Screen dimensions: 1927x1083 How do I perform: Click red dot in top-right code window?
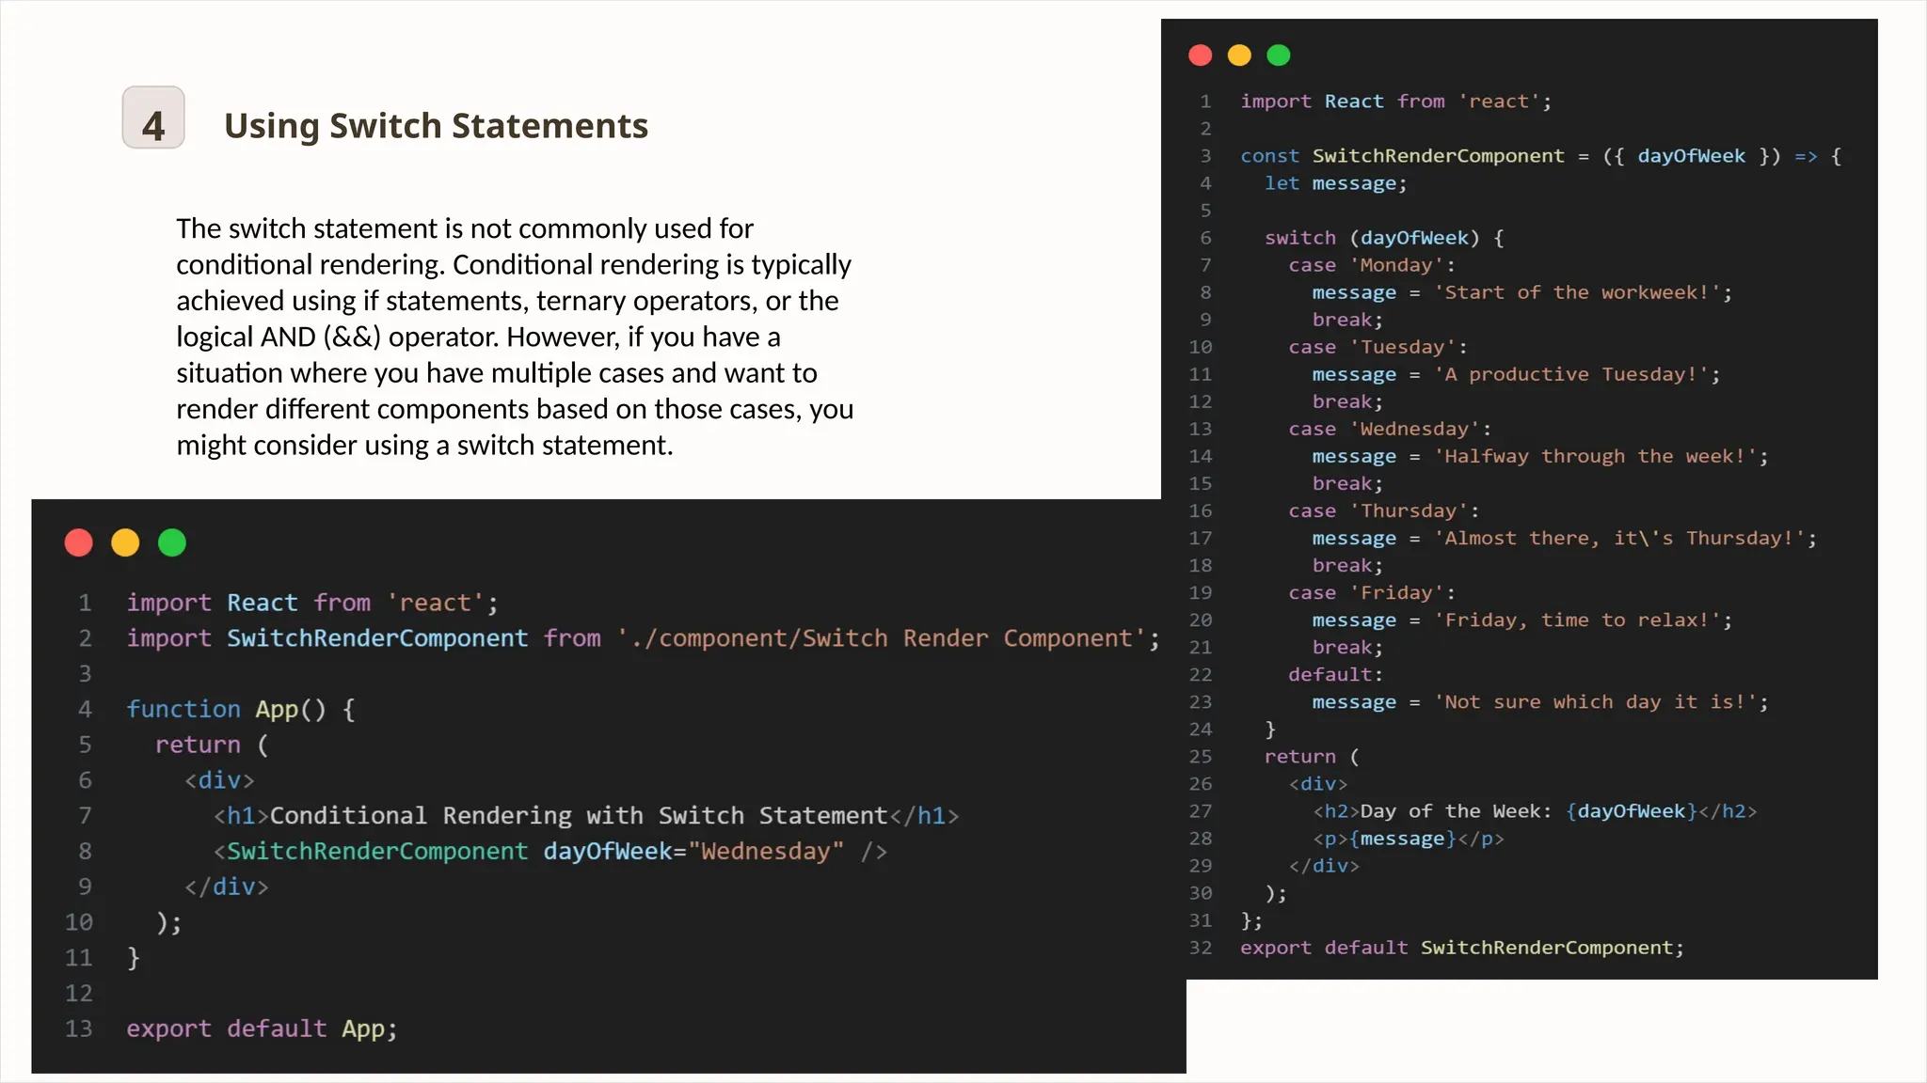pyautogui.click(x=1200, y=55)
